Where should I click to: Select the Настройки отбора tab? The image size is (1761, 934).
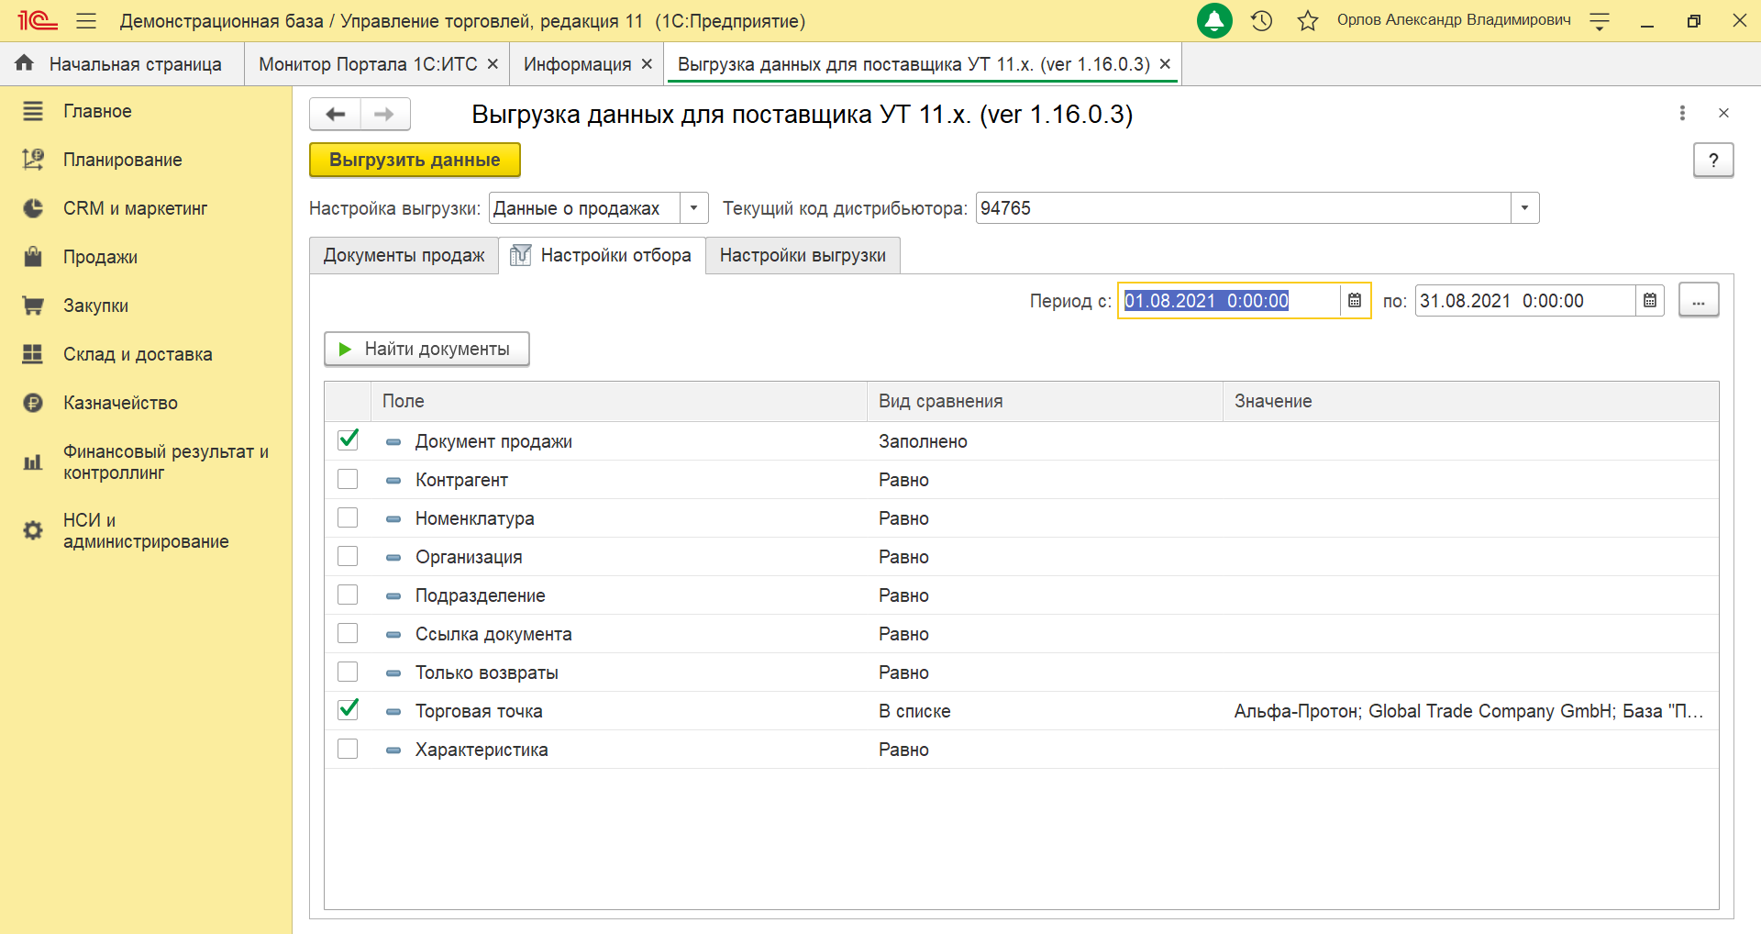(602, 255)
